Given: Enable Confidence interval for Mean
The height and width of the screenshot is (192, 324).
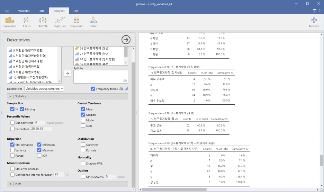Looking at the screenshot, I should 12,175.
